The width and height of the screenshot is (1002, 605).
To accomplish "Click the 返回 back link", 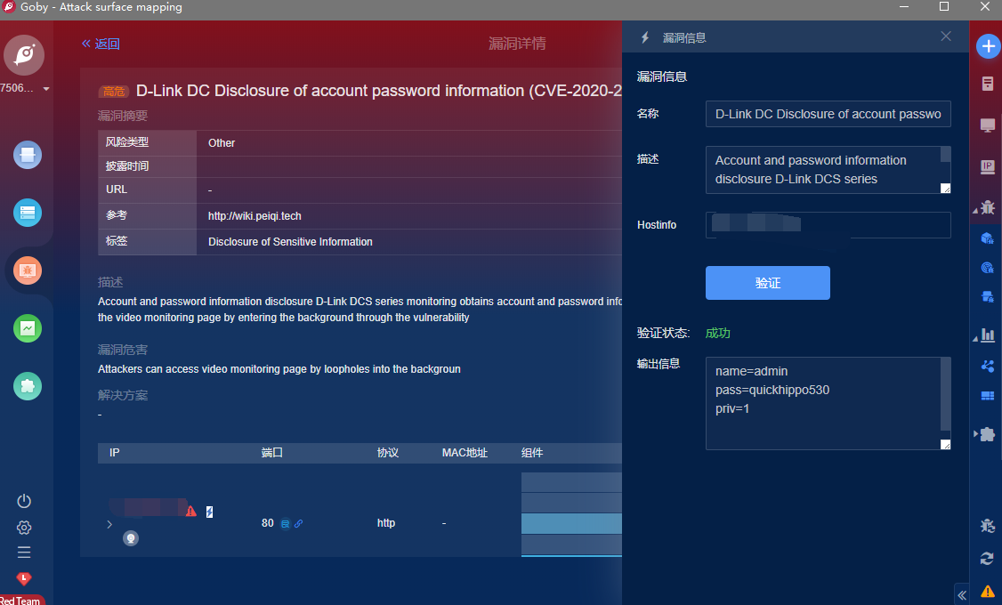I will 101,44.
